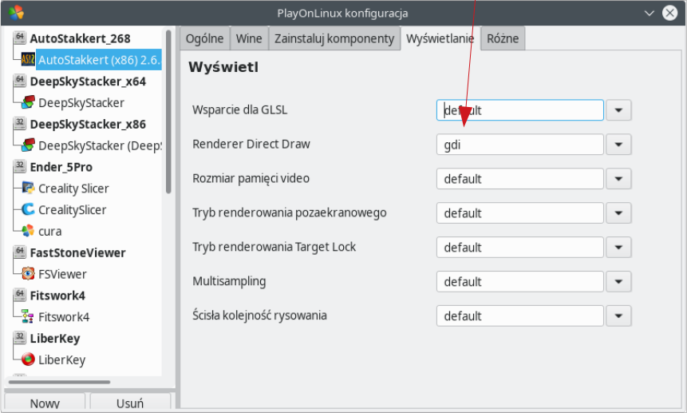The image size is (687, 413).
Task: Click the Rozmiar pamięci video value field
Action: coord(520,178)
